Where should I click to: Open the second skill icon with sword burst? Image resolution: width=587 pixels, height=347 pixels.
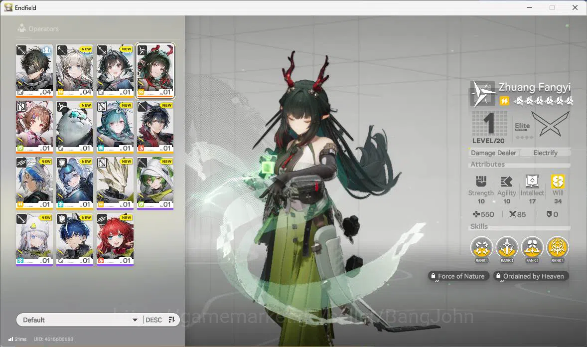[507, 248]
